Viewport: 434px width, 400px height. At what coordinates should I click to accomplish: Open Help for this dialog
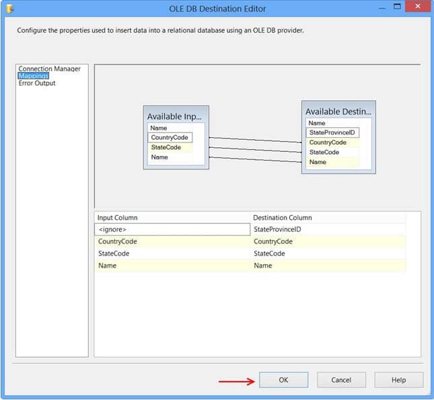click(398, 380)
